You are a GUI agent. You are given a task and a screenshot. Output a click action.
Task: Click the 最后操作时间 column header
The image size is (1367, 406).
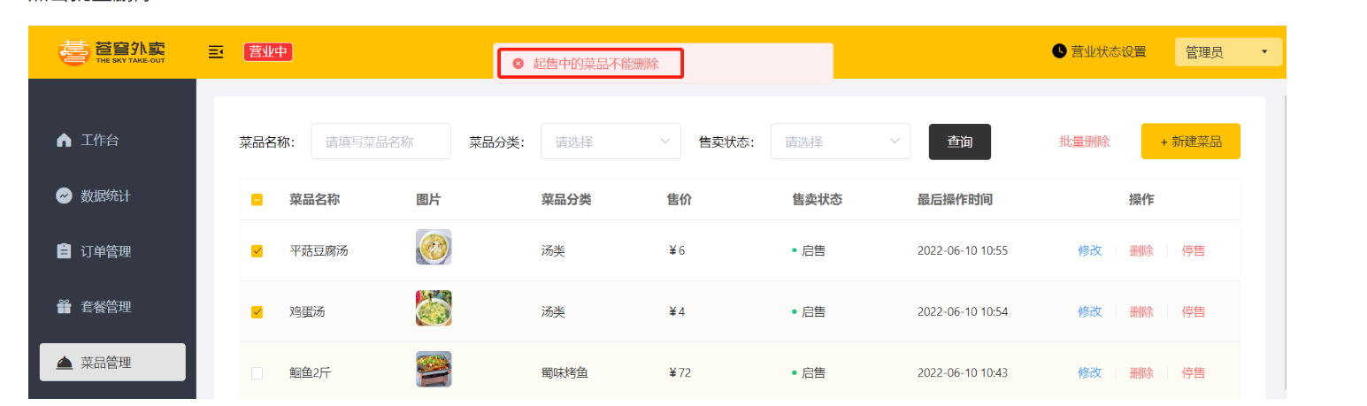(x=955, y=200)
